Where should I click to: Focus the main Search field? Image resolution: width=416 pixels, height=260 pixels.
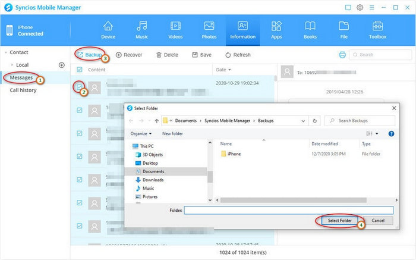pyautogui.click(x=380, y=55)
